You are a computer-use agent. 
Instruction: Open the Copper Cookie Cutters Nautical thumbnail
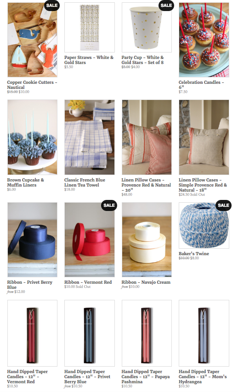tap(32, 40)
